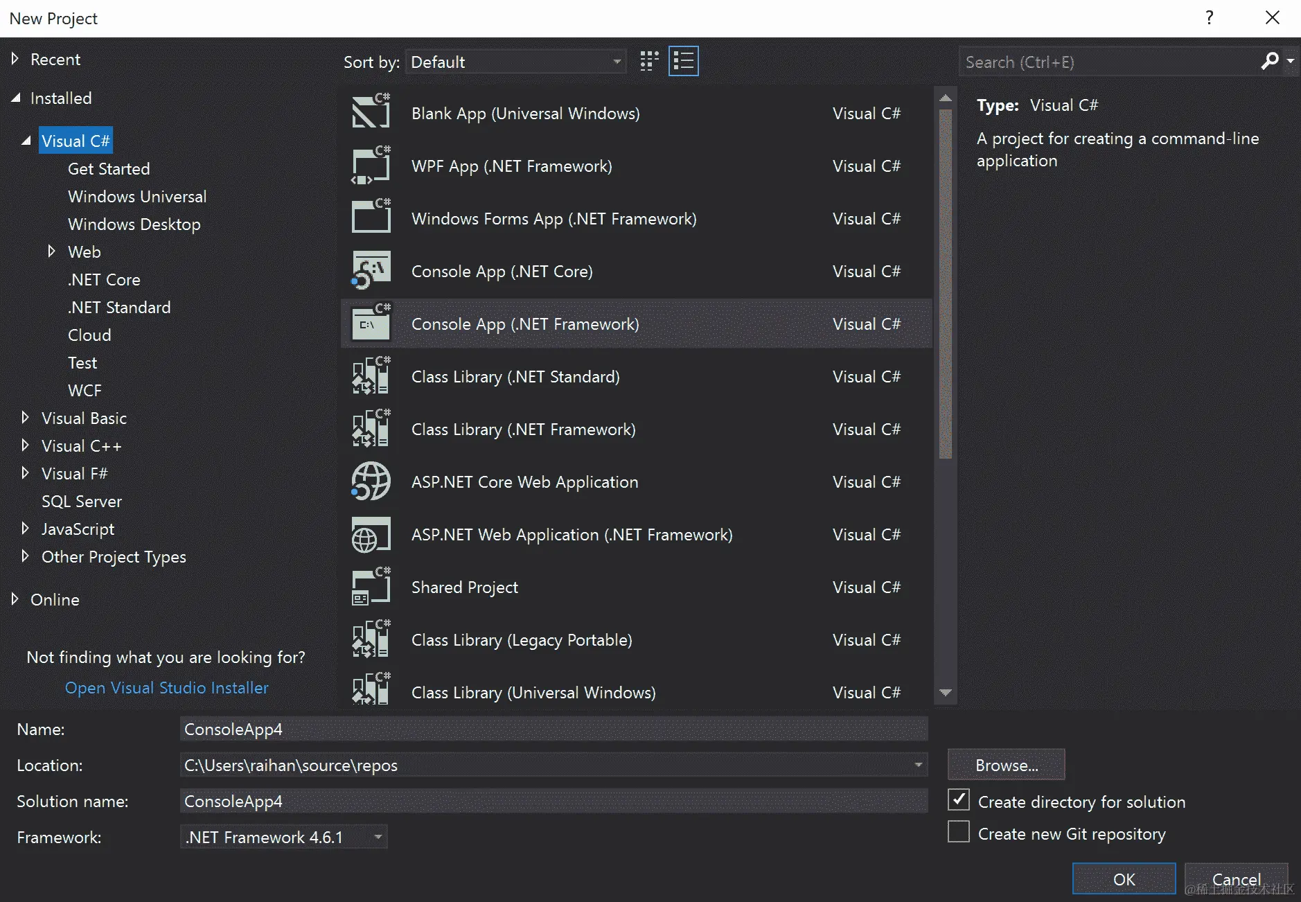The width and height of the screenshot is (1301, 902).
Task: Click the OK button
Action: (x=1124, y=879)
